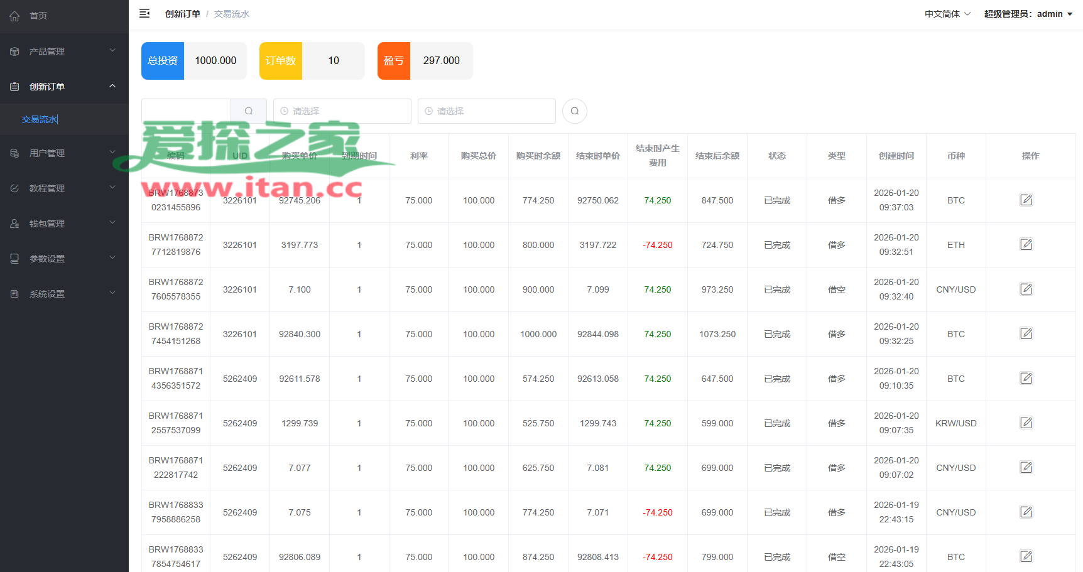The height and width of the screenshot is (572, 1083).
Task: Click the blue 总投资 stat label
Action: [x=163, y=61]
